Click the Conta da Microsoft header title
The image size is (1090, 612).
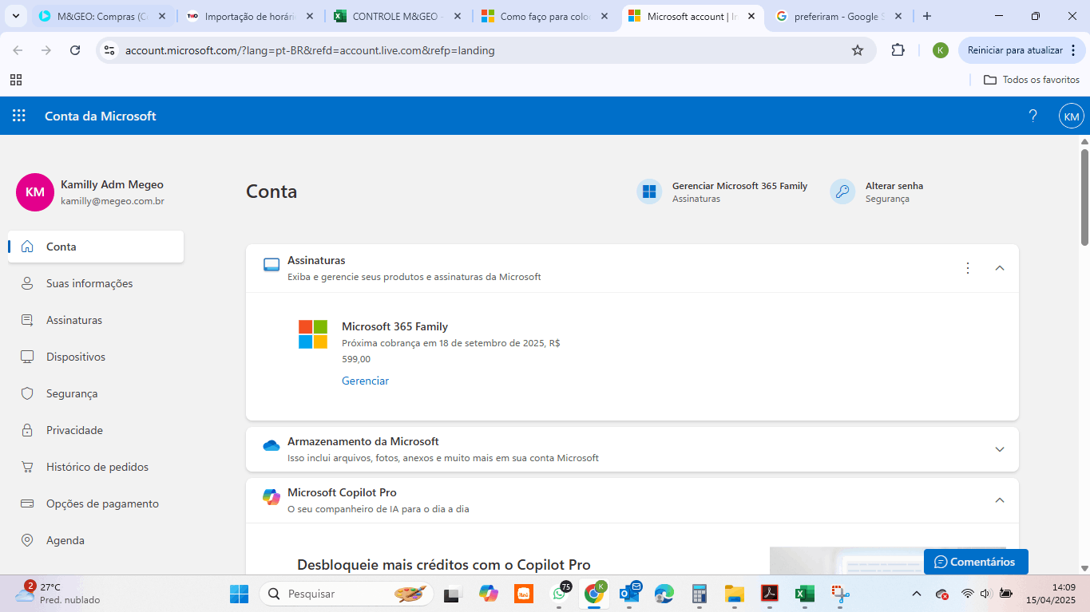(x=100, y=116)
